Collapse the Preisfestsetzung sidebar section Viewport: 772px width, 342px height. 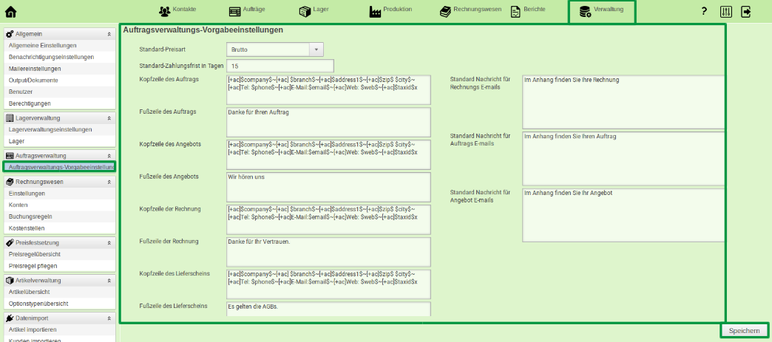pos(109,242)
